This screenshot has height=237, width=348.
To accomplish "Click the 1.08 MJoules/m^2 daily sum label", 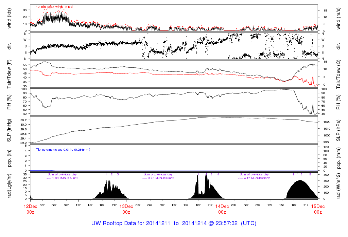I will coord(63,178).
